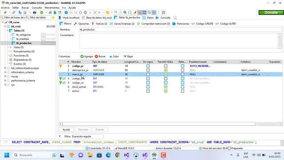
Task: Open the session manager connect icon
Action: (x=5, y=12)
